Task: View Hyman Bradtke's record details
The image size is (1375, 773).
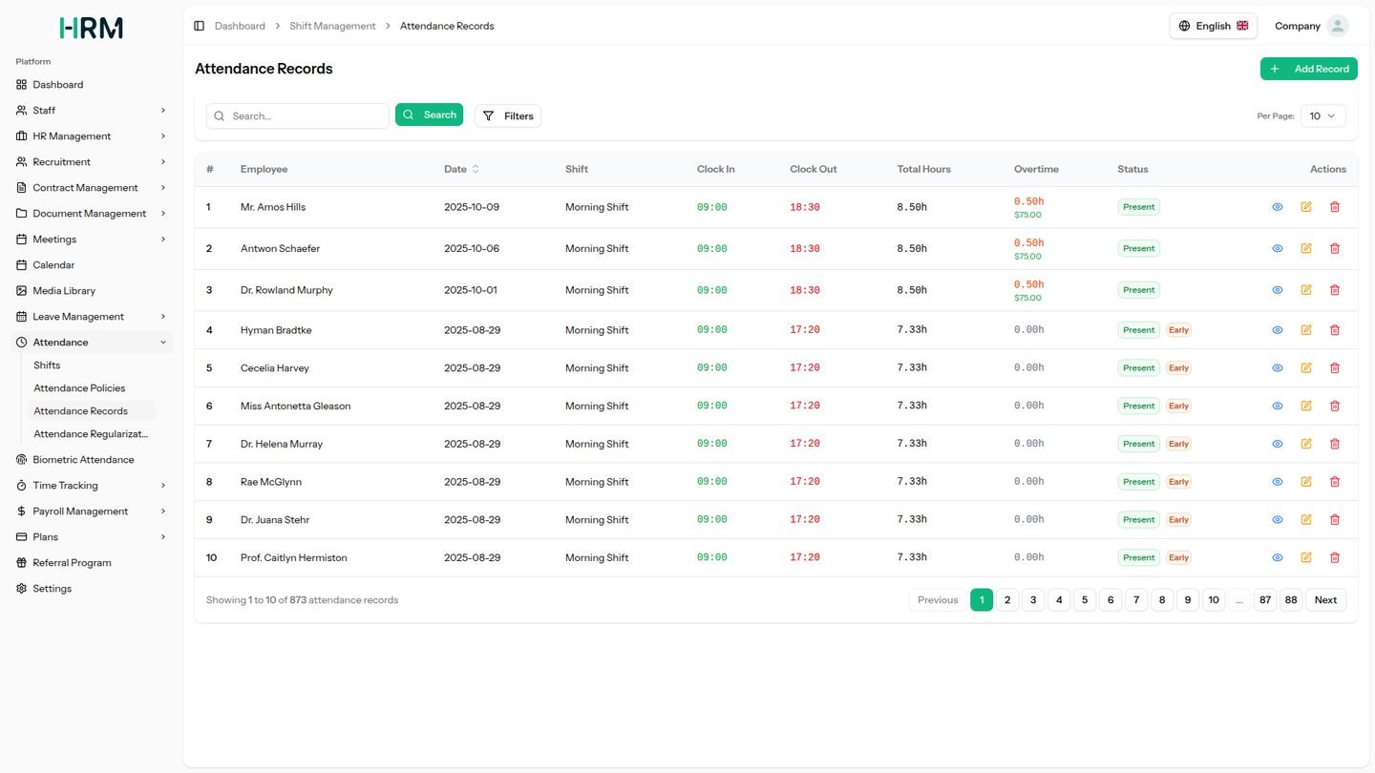Action: pos(1278,330)
